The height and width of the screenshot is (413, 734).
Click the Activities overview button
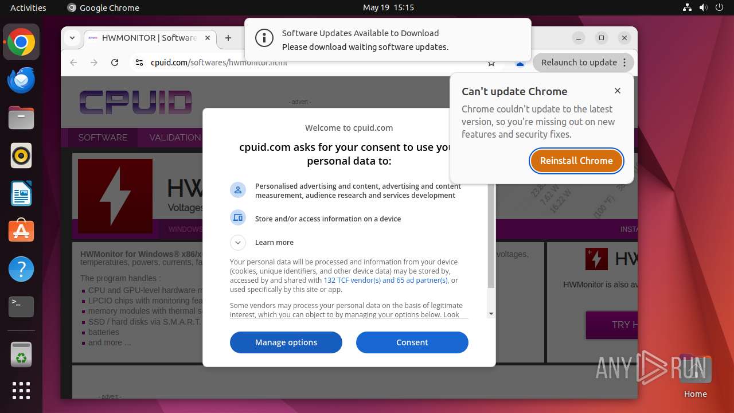point(28,7)
